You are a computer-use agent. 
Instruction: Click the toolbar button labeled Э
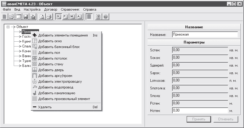59,17
